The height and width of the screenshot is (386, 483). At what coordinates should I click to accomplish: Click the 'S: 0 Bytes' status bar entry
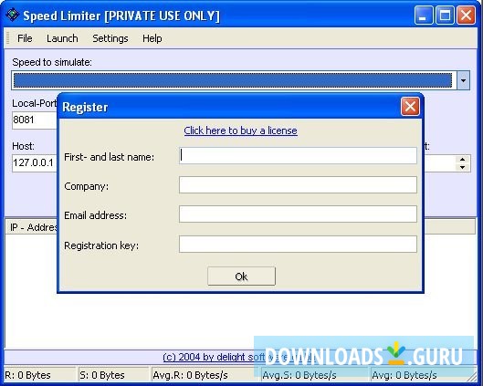113,375
